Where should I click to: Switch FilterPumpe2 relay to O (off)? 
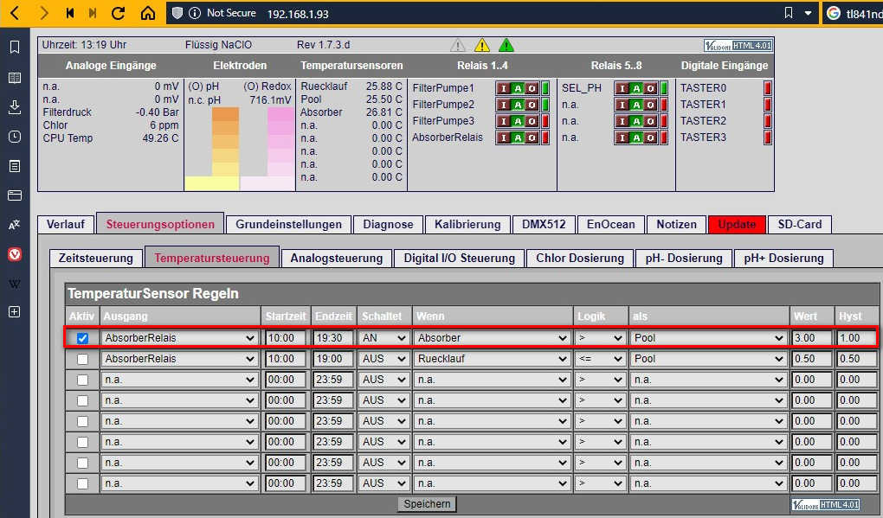532,105
